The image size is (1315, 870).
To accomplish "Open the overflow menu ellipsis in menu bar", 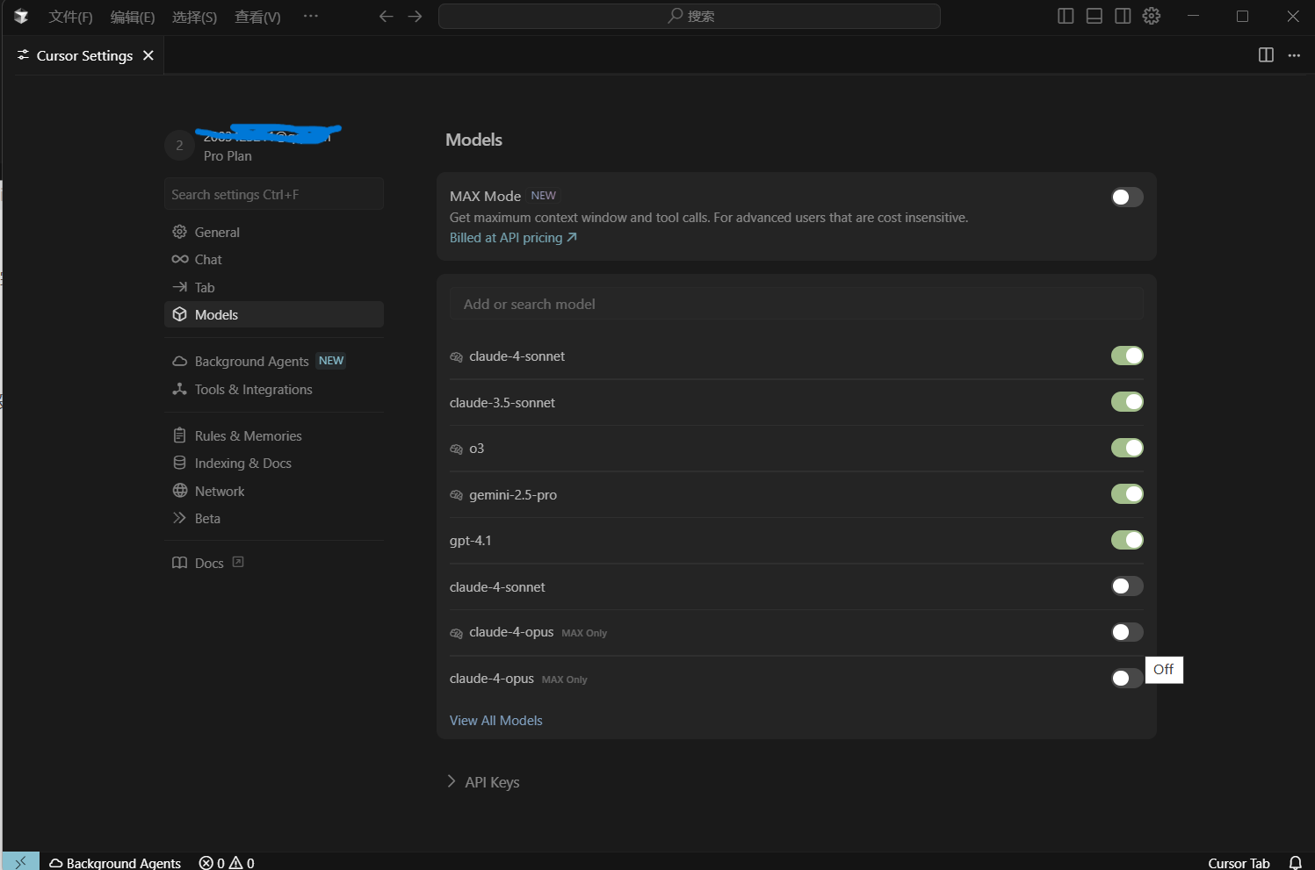I will (x=311, y=16).
